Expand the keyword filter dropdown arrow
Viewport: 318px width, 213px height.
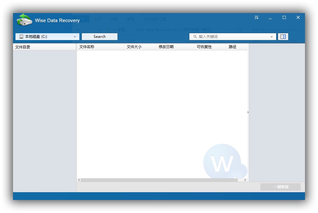(272, 37)
